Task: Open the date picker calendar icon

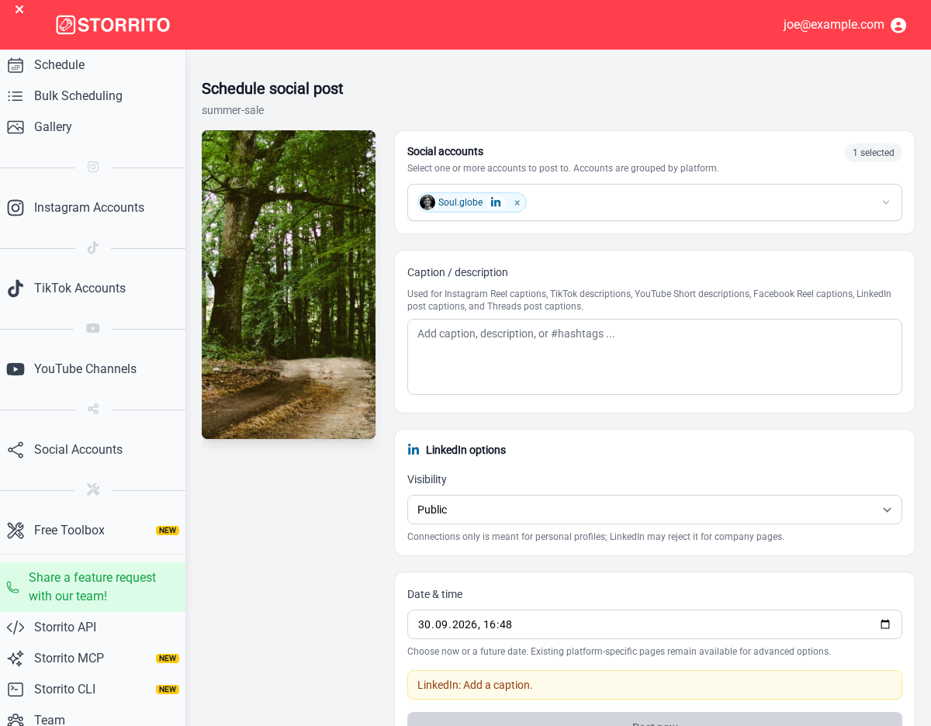Action: [x=885, y=624]
